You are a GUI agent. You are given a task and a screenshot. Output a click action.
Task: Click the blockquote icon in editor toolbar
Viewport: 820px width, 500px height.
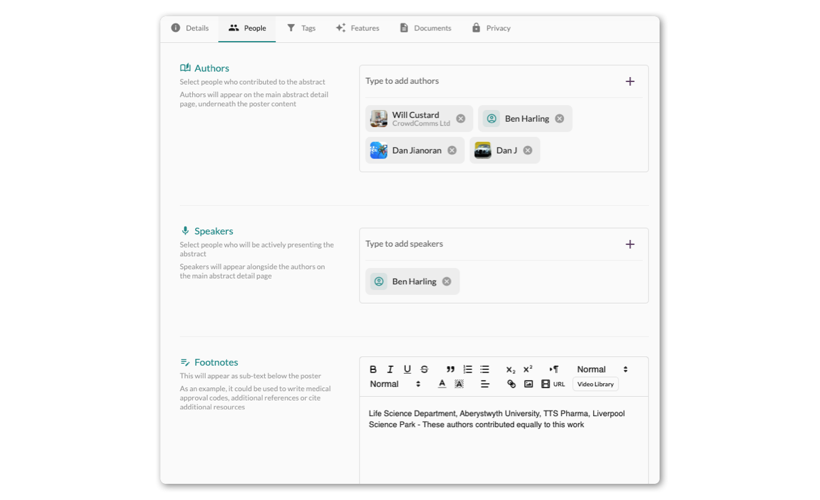[x=450, y=369]
